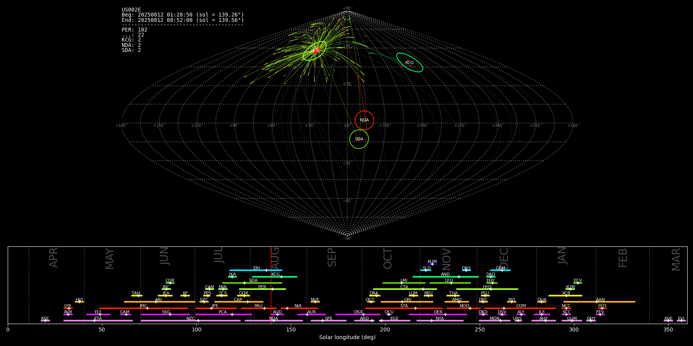
Task: Click the −90° label below the sky map
Action: click(x=347, y=238)
